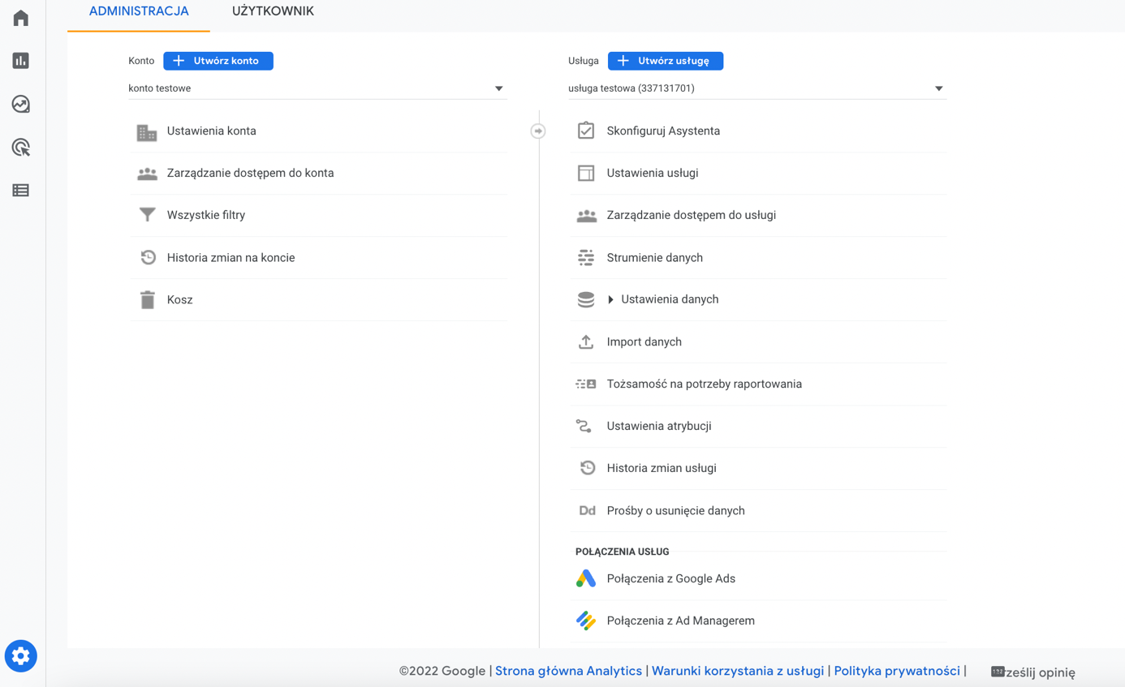Open the konto testowe account dropdown
Viewport: 1125px width, 687px height.
[x=317, y=88]
